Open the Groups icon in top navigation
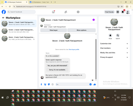This screenshot has width=133, height=106. point(78,12)
